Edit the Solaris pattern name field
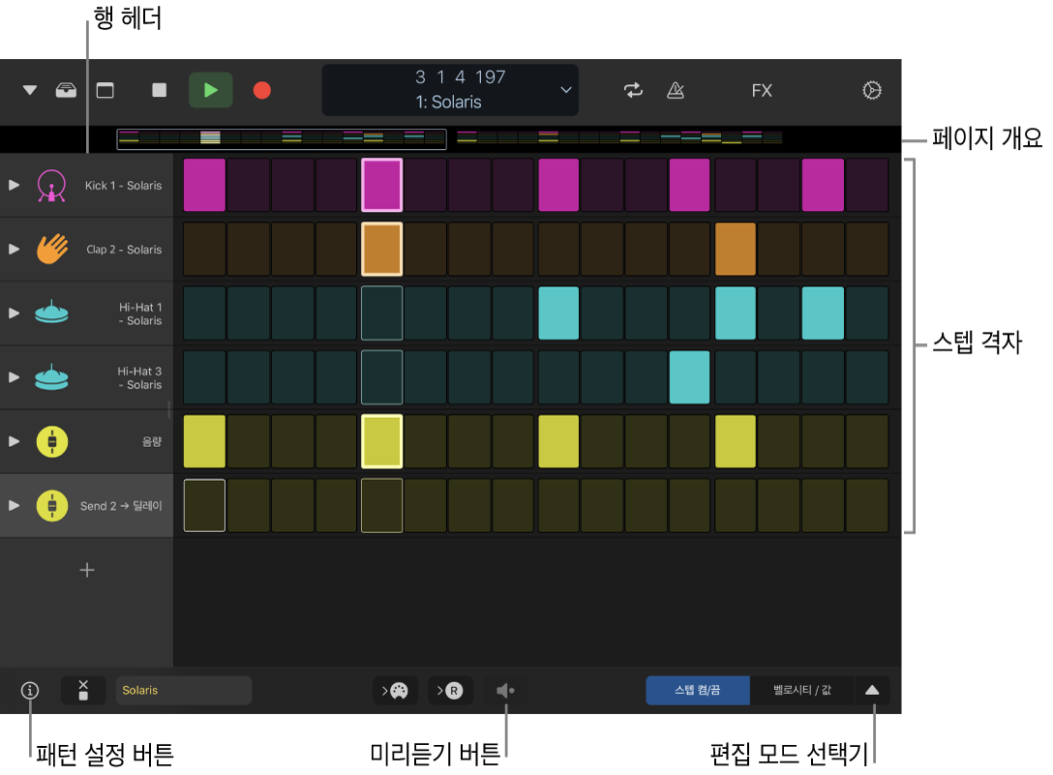The width and height of the screenshot is (1053, 775). [x=183, y=691]
